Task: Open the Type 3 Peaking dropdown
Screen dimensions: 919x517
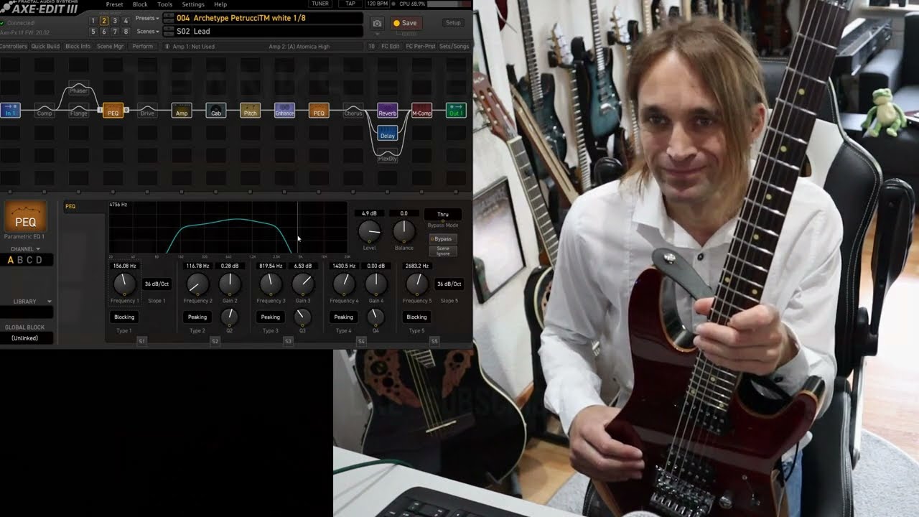Action: tap(271, 317)
